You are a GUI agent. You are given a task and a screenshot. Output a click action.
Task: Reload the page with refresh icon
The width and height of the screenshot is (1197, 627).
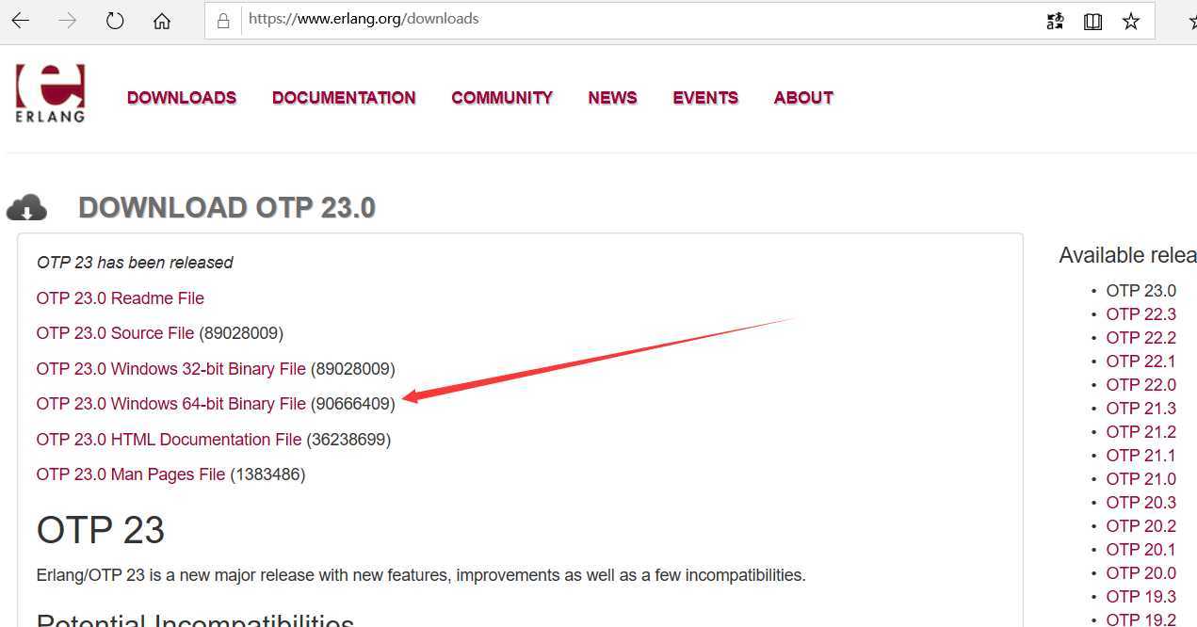tap(115, 21)
